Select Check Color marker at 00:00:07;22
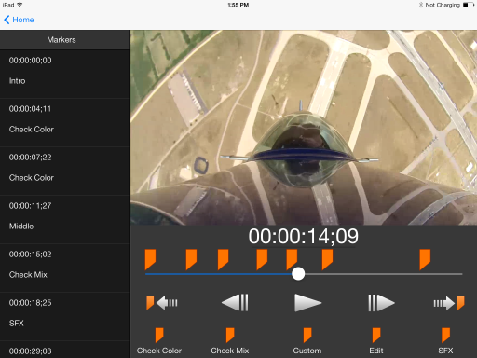Screen dimensions: 477x358 coord(65,171)
